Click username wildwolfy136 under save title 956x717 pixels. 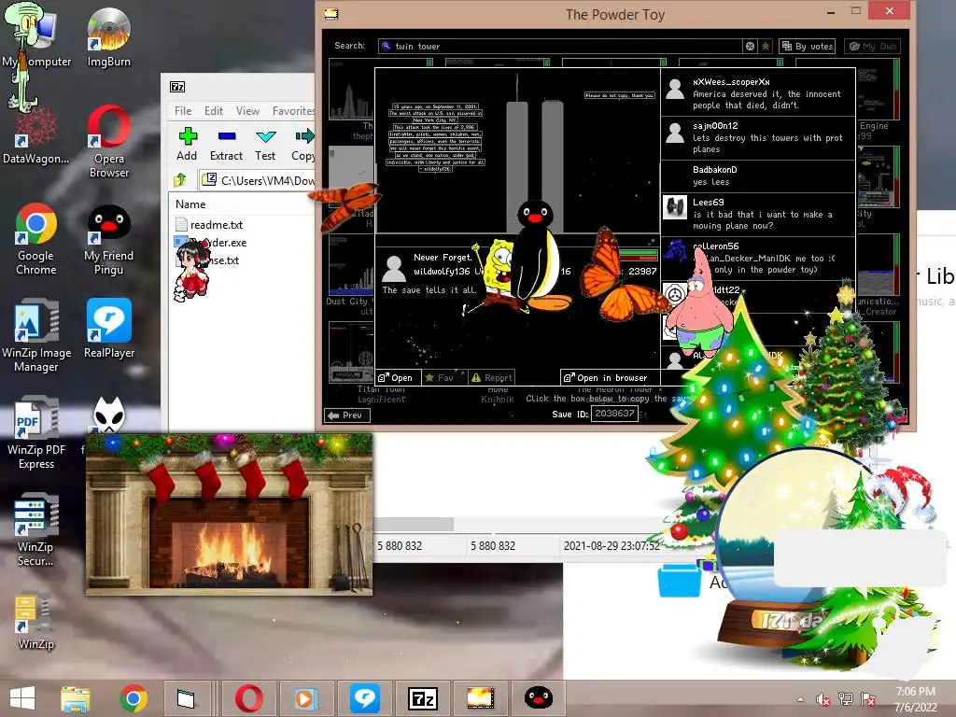point(442,272)
